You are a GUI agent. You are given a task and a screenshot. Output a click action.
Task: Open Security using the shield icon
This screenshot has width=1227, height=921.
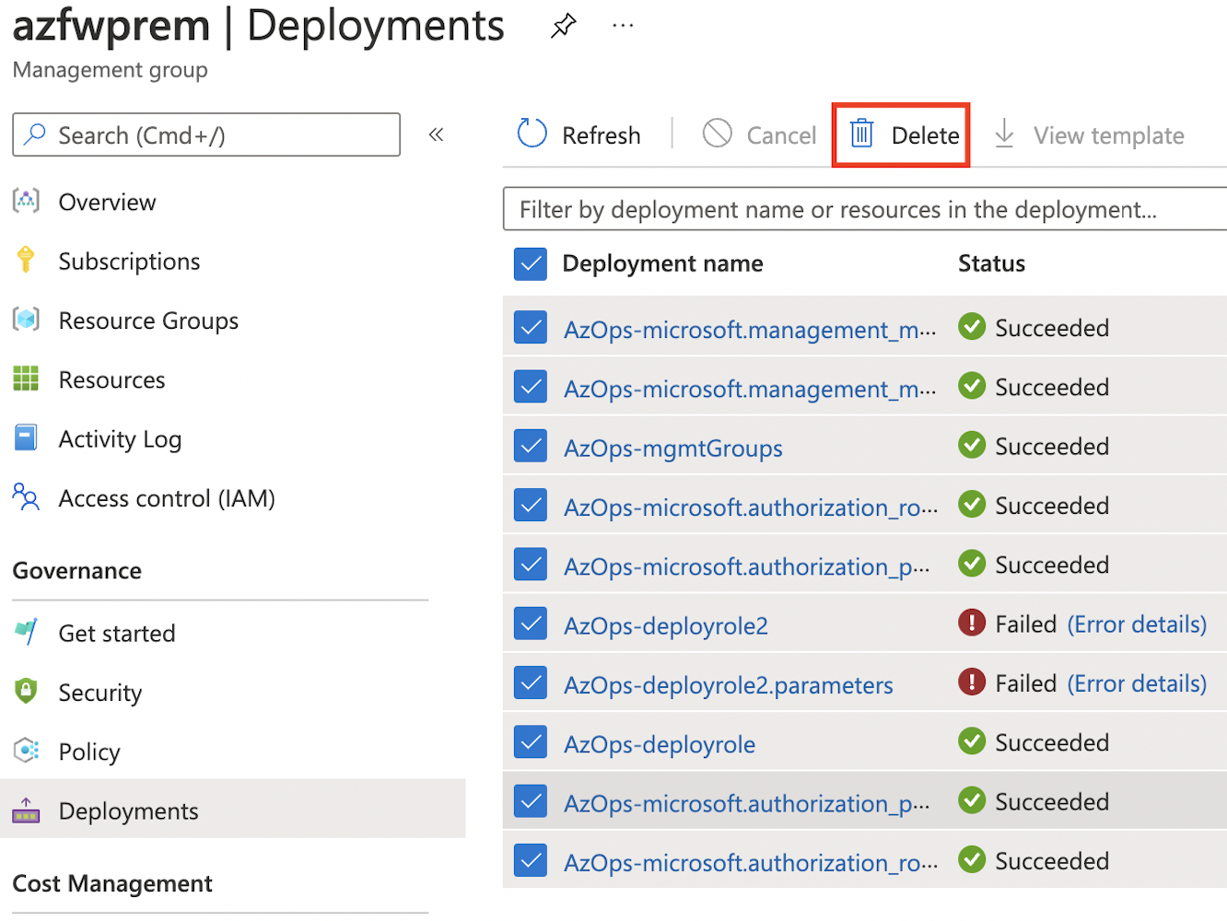(x=25, y=692)
